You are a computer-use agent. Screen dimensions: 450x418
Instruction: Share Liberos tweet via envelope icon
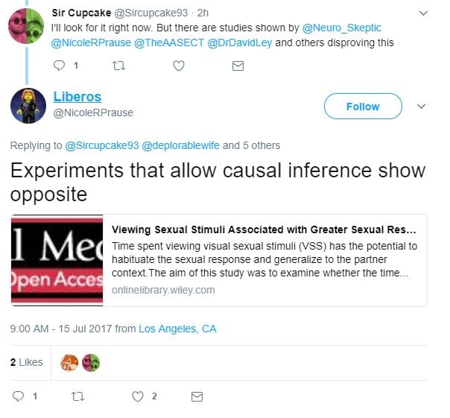pos(197,396)
